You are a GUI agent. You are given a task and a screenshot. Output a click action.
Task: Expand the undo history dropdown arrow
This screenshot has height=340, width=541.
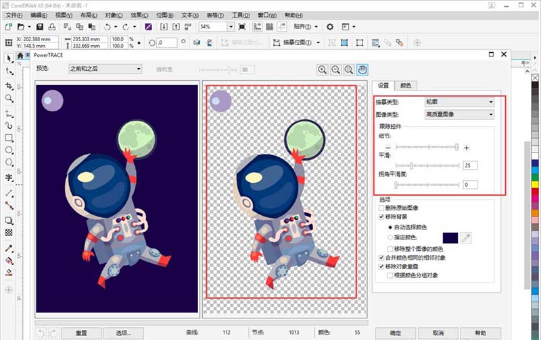point(116,27)
